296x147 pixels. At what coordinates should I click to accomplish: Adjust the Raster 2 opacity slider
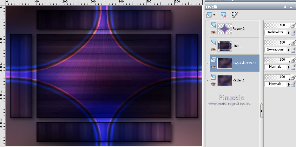coord(277,26)
